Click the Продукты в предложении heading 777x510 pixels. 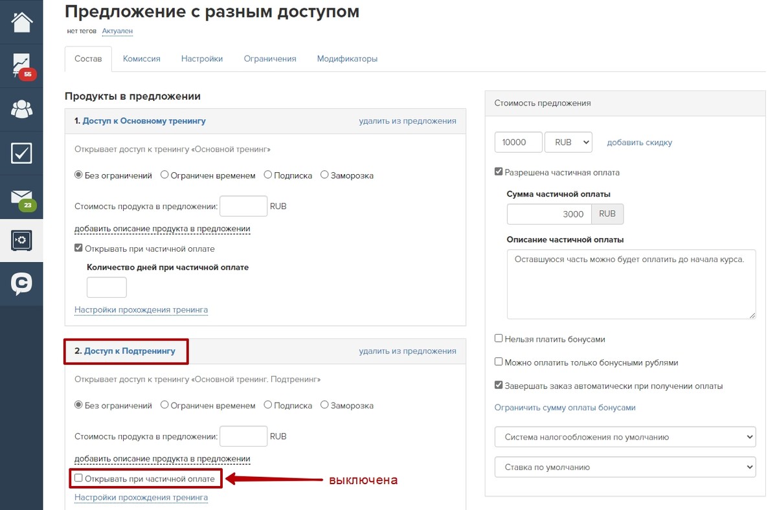(x=133, y=96)
